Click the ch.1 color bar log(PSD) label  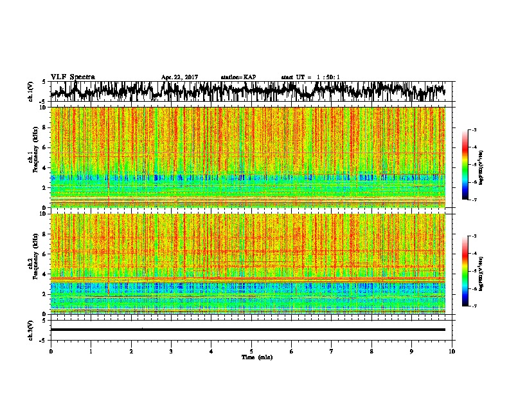(481, 167)
